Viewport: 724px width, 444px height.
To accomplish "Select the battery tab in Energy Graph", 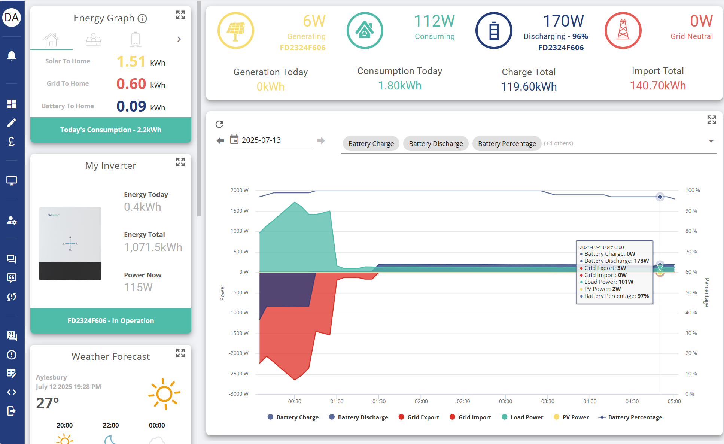I will click(136, 39).
